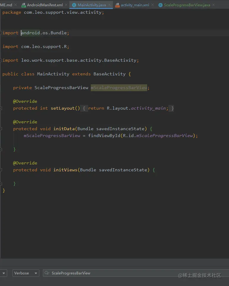Switch to the activity_main.xml tab
Image resolution: width=229 pixels, height=286 pixels.
pyautogui.click(x=135, y=5)
